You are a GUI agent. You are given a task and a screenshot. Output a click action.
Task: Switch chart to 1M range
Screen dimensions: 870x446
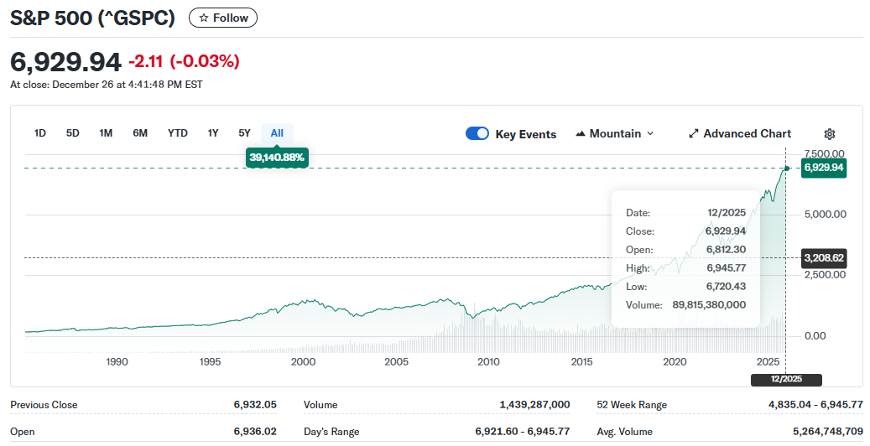click(106, 133)
